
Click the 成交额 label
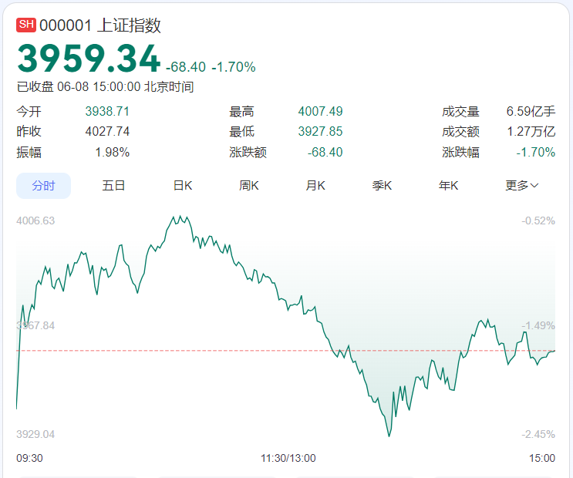tap(460, 131)
